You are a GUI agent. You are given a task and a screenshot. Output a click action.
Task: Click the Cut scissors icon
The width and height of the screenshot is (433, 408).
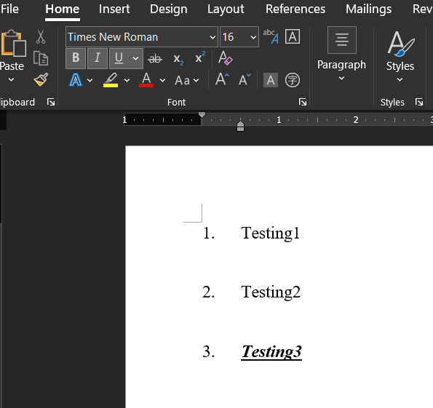pyautogui.click(x=41, y=37)
